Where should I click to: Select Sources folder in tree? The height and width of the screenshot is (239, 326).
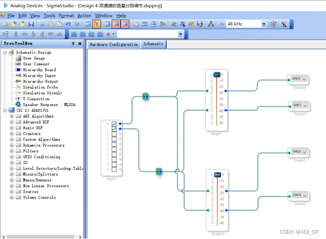[x=31, y=191]
